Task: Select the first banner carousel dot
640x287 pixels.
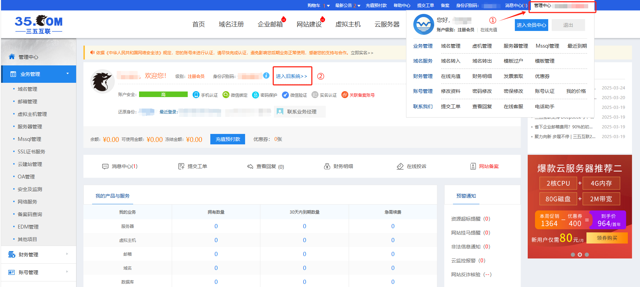Action: (573, 255)
